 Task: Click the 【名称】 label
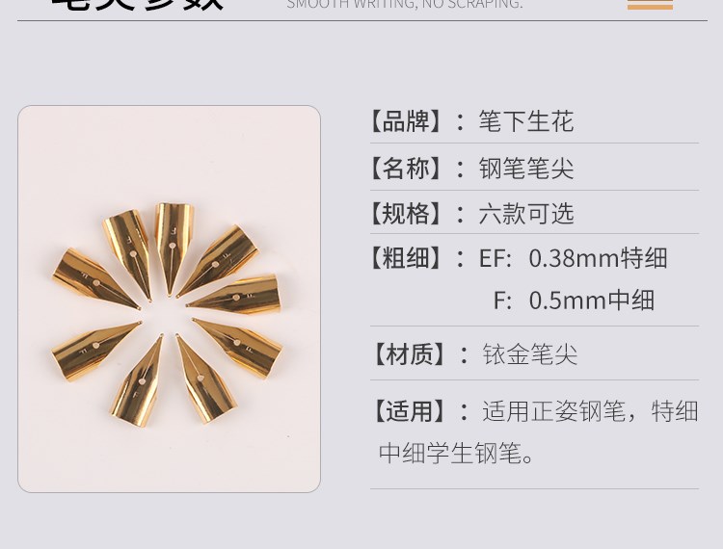(x=407, y=168)
